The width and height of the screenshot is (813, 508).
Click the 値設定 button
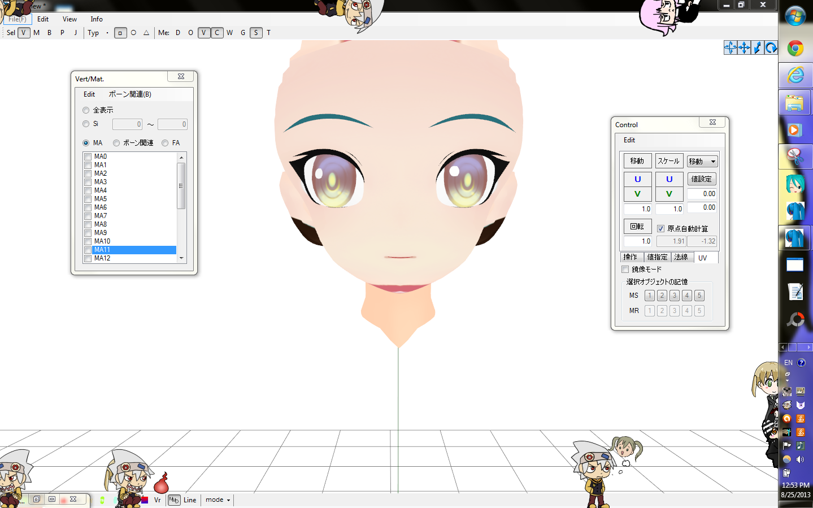(702, 179)
